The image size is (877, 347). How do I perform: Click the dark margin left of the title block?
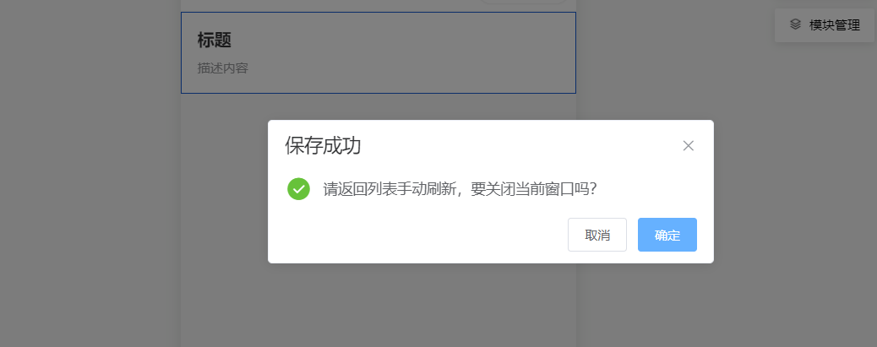coord(90,52)
